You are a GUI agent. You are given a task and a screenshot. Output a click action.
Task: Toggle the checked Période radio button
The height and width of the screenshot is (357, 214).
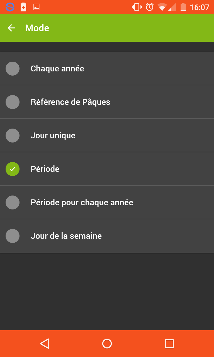tap(13, 169)
